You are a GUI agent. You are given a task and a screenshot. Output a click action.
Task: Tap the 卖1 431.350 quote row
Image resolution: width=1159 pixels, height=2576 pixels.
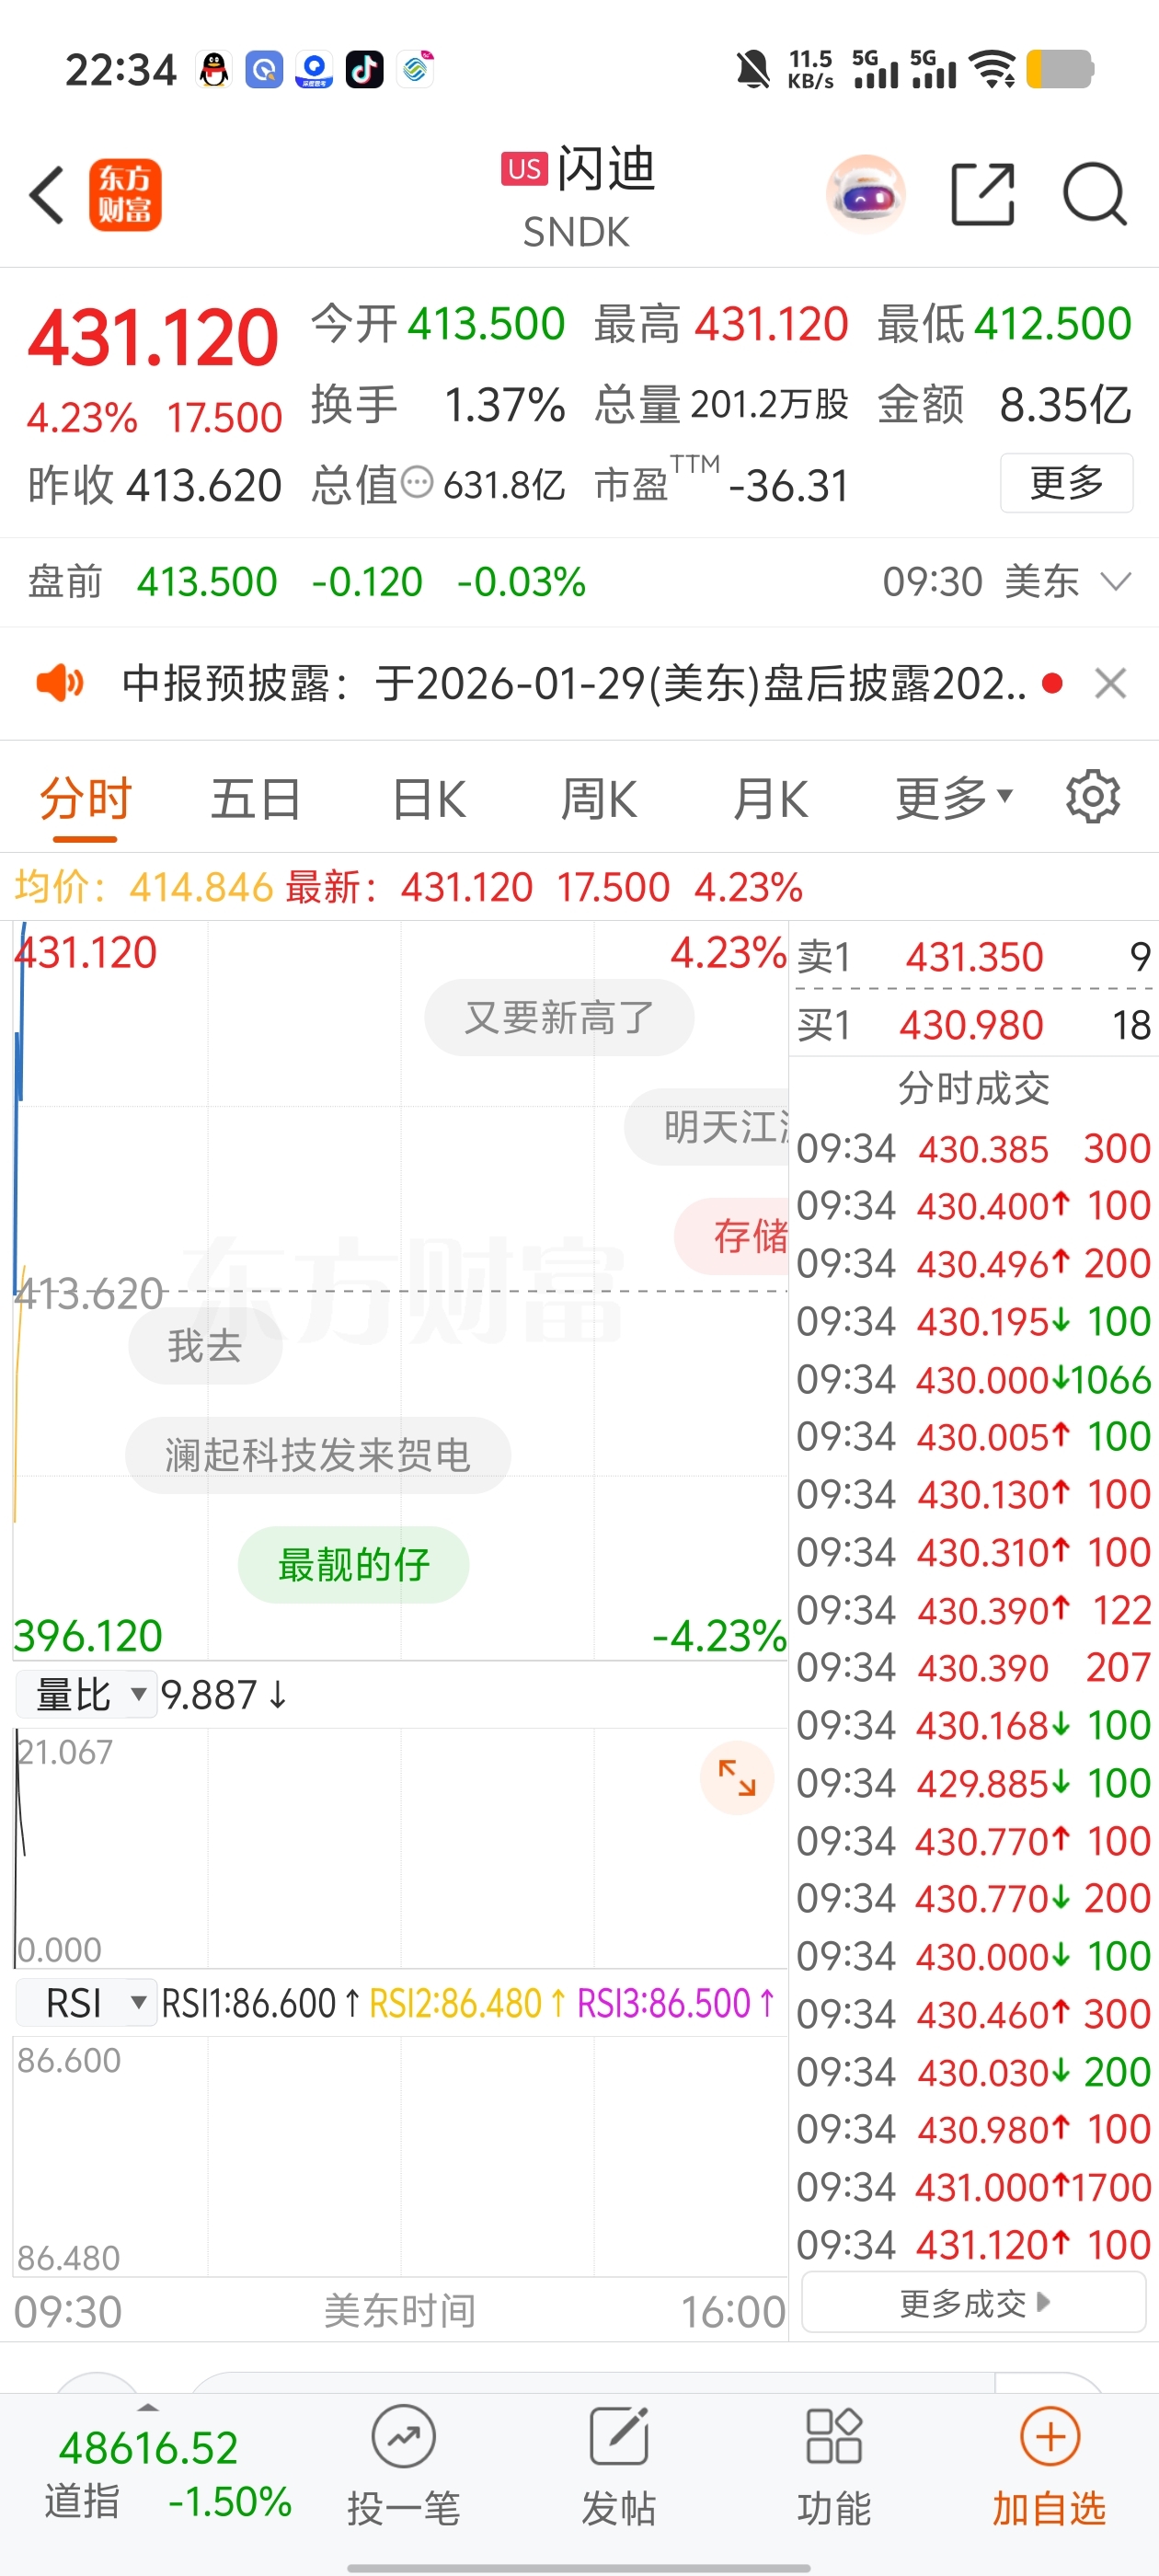974,957
